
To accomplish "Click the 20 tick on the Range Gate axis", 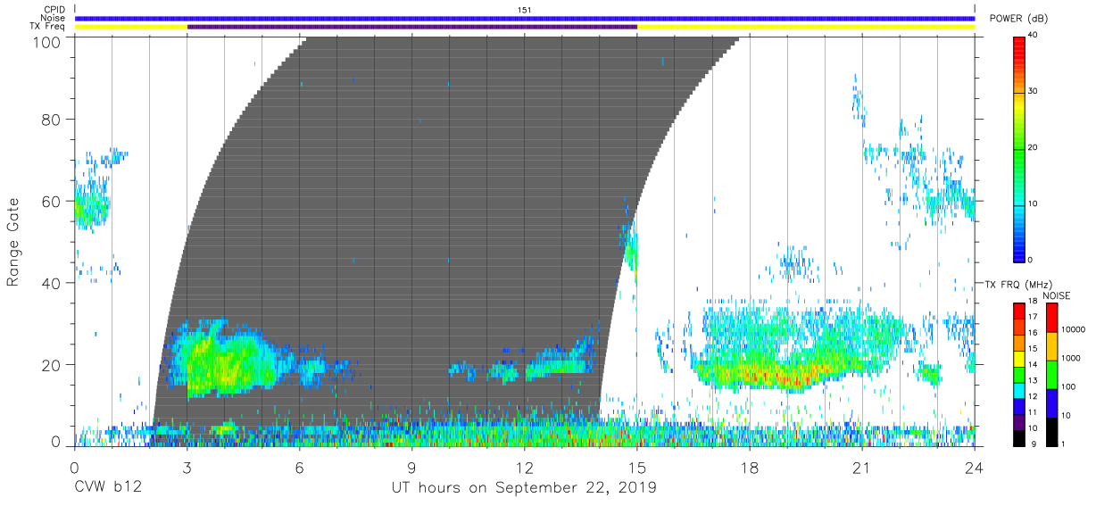I will coord(53,365).
